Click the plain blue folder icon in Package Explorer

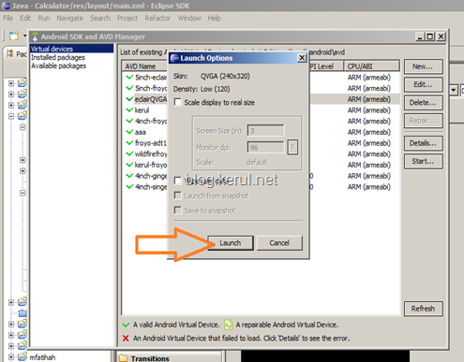(x=22, y=313)
